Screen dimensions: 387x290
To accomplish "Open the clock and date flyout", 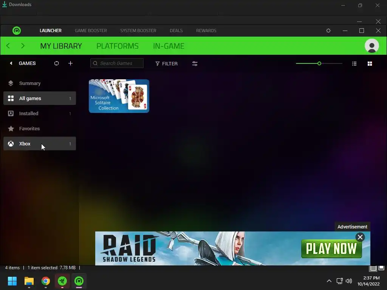I will [x=368, y=281].
